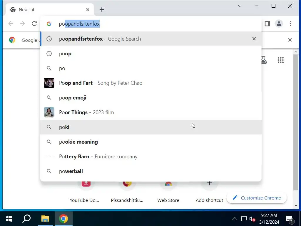Pick Poop and Fart song suggestion
The height and width of the screenshot is (226, 301).
tap(151, 83)
